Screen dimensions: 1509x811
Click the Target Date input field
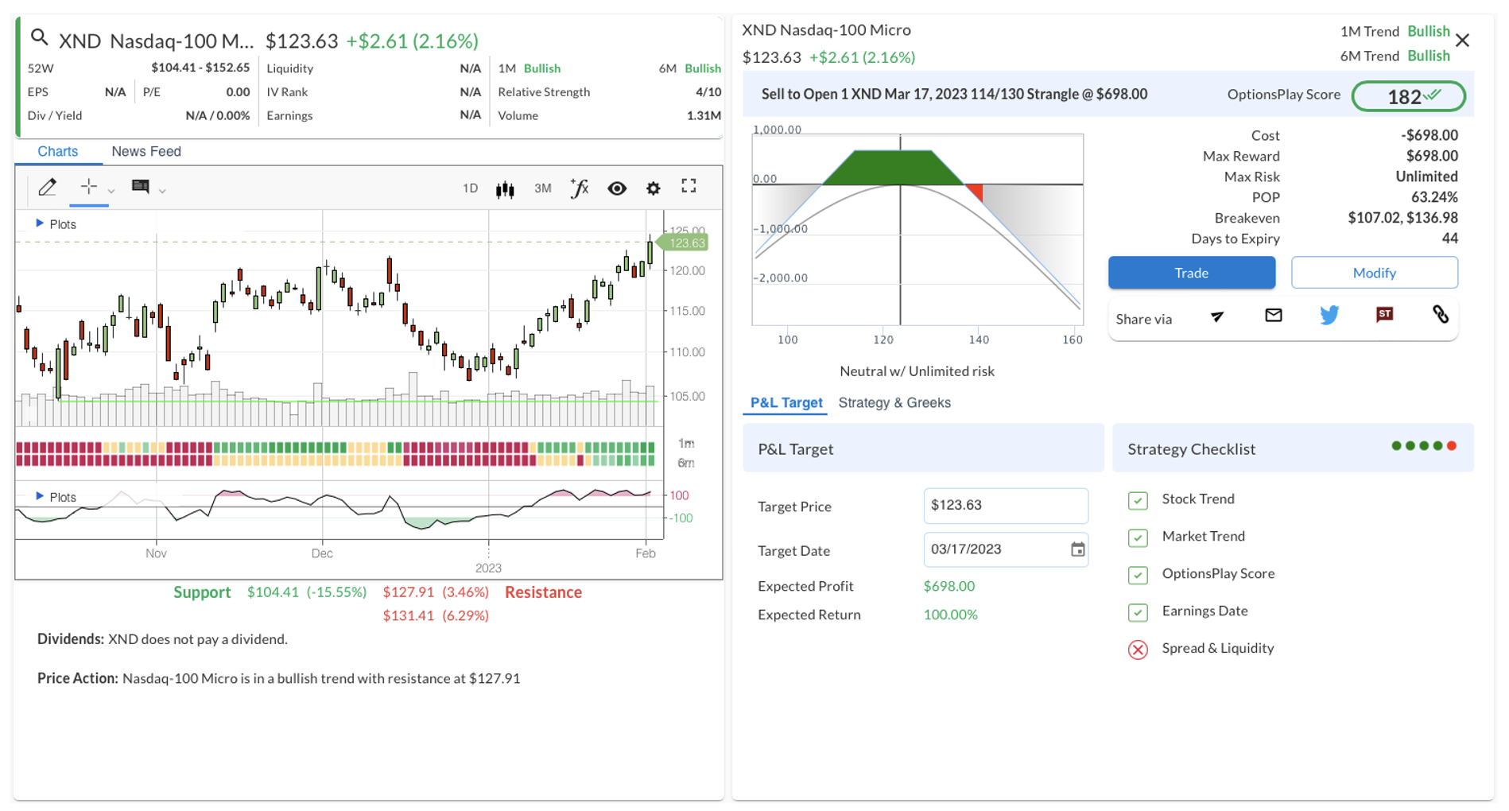coord(1006,549)
